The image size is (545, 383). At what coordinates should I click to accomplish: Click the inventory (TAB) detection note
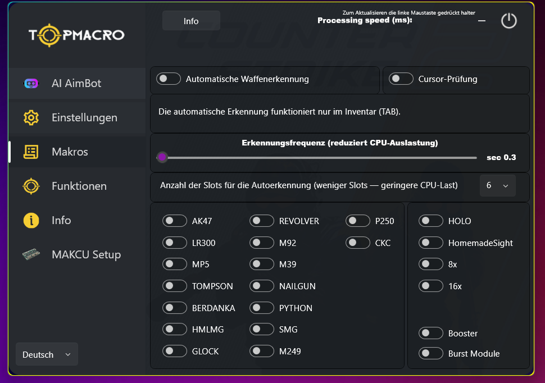point(279,112)
